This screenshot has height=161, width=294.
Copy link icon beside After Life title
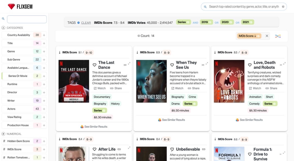119,149
